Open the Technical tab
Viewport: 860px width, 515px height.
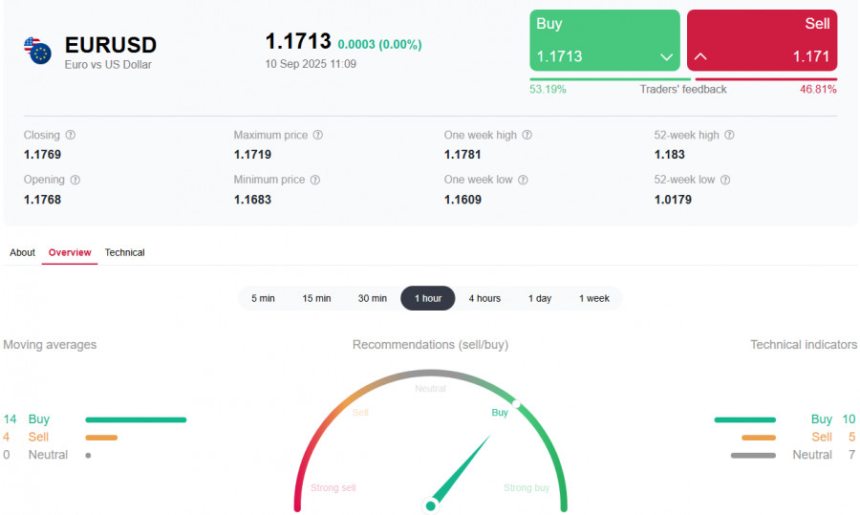click(x=124, y=252)
